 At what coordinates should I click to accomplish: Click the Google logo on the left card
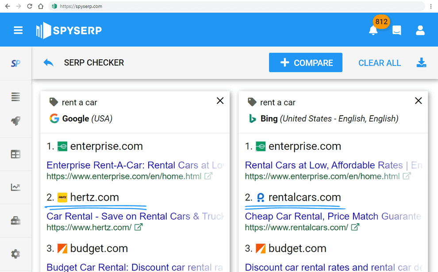point(54,119)
